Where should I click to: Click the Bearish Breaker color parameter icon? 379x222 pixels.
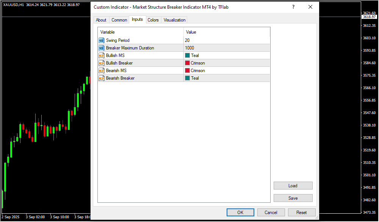pos(101,78)
